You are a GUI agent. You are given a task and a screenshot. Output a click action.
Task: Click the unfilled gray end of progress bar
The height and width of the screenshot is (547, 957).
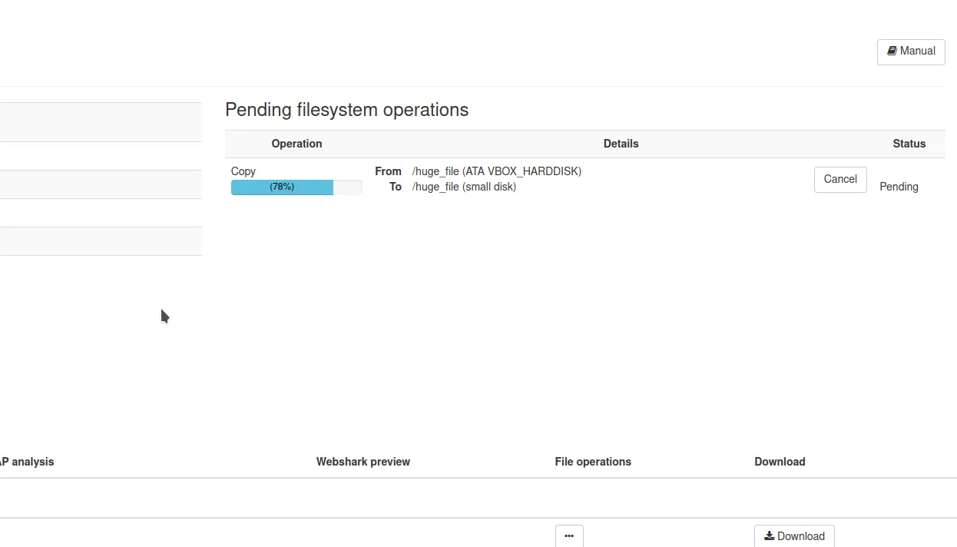coord(348,187)
